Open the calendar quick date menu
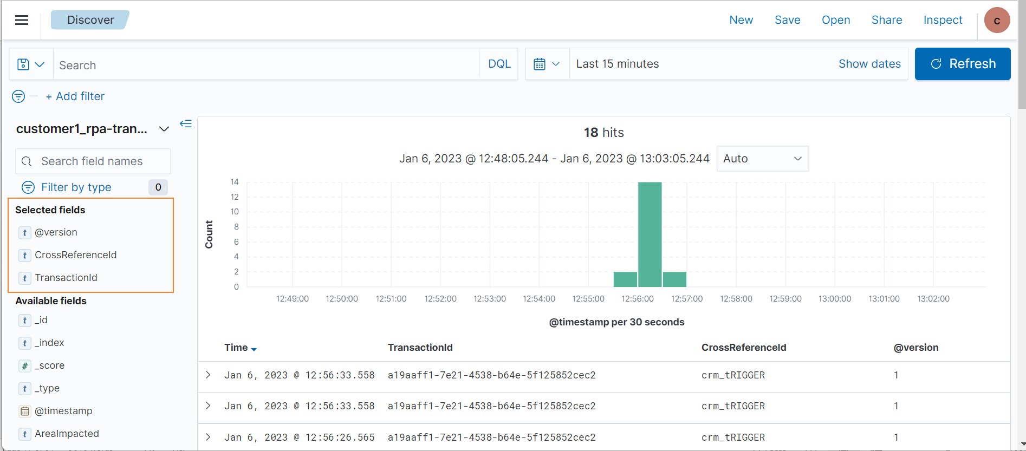The height and width of the screenshot is (451, 1026). point(547,64)
